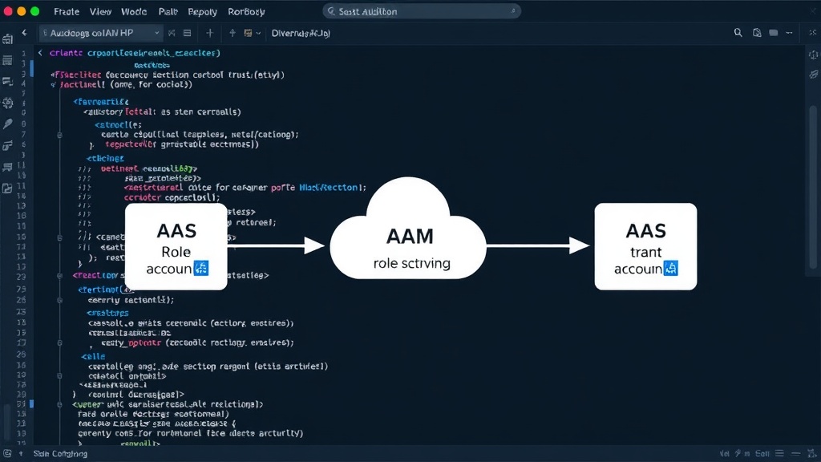
Task: Click the Divernus file tab label
Action: click(x=301, y=33)
